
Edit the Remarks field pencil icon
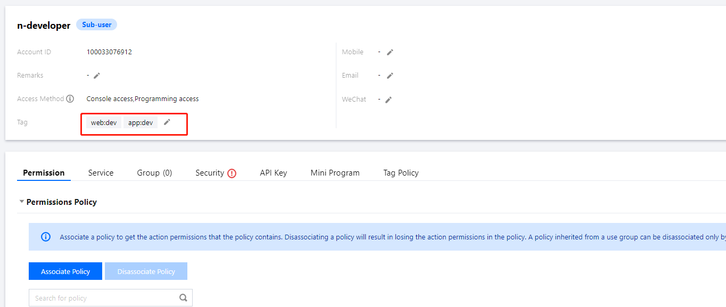tap(97, 76)
